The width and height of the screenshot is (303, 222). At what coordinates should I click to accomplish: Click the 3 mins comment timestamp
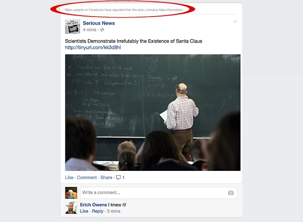114,211
